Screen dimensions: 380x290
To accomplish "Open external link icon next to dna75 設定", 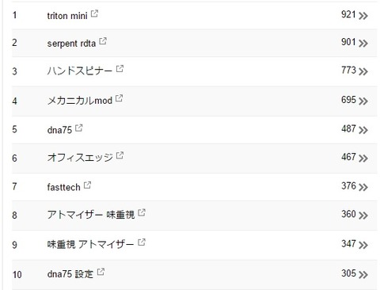I will pyautogui.click(x=101, y=272).
